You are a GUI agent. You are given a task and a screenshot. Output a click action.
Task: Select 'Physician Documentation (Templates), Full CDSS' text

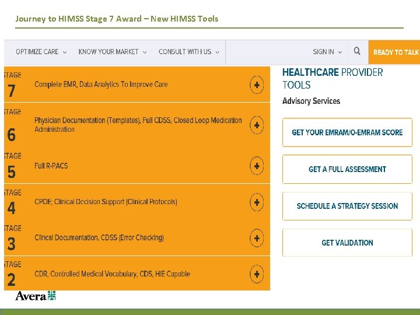103,120
